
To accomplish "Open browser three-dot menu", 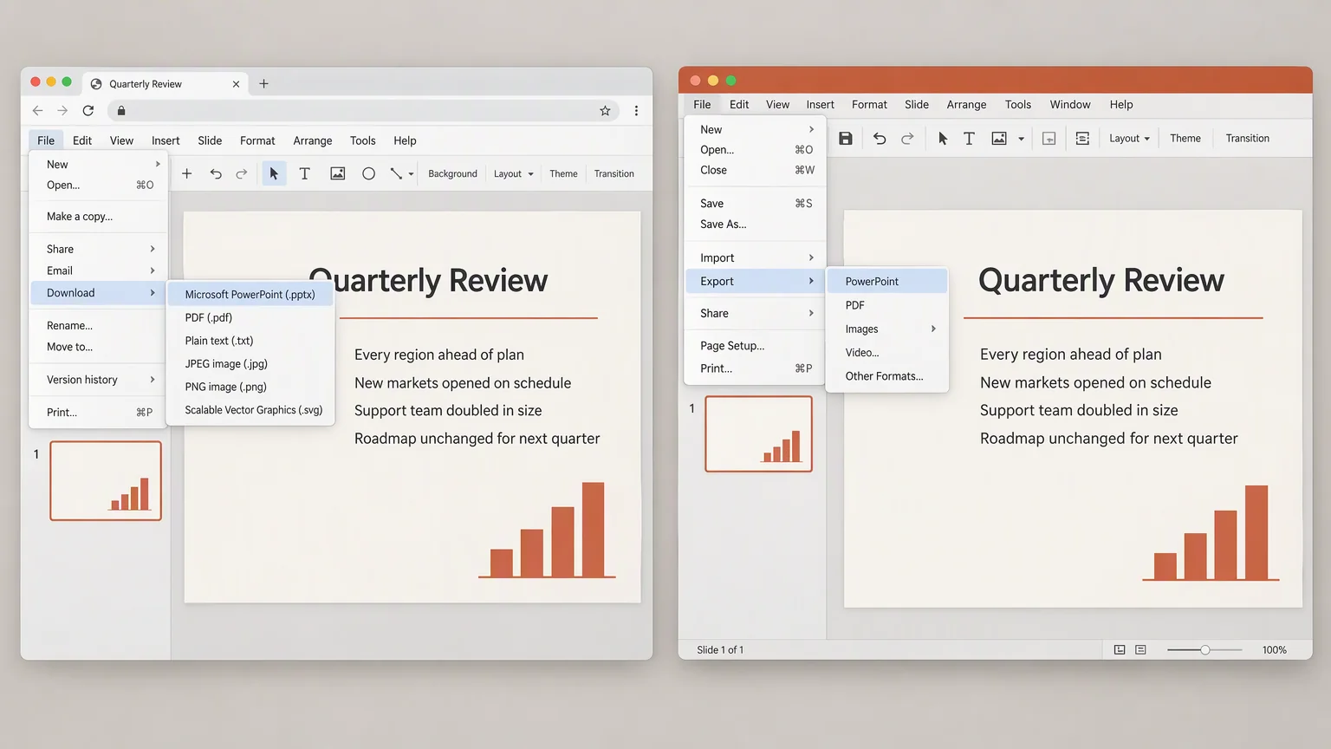I will point(636,110).
